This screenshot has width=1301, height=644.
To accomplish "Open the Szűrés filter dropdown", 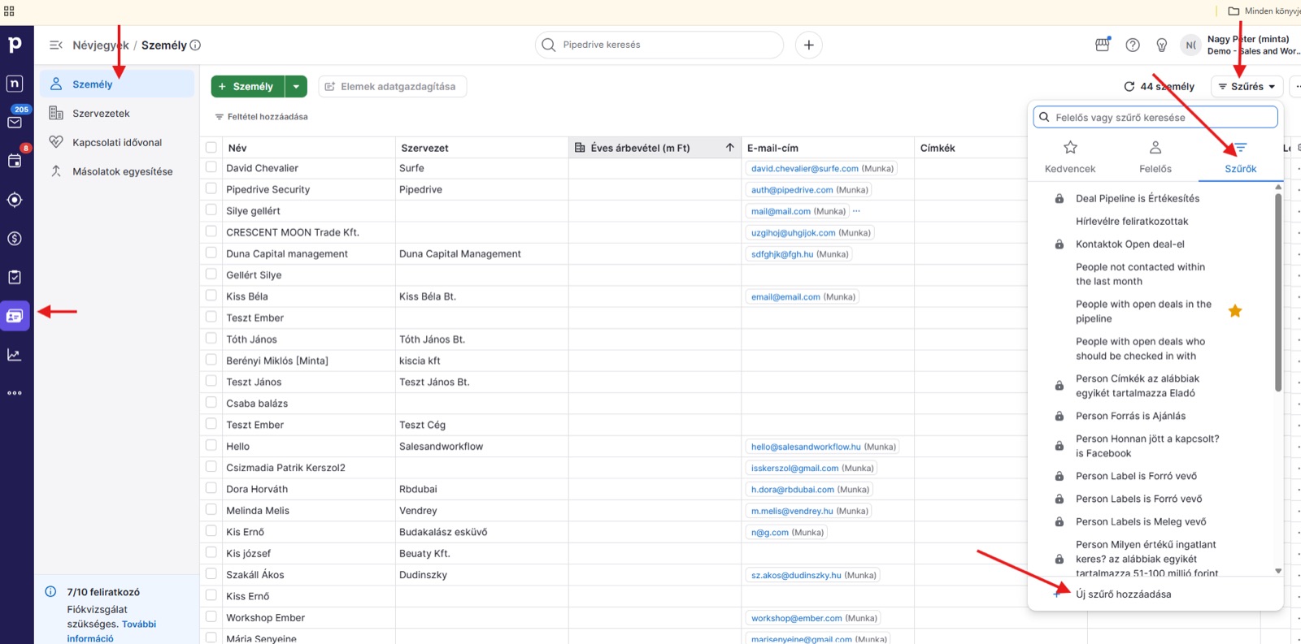I will click(1247, 86).
